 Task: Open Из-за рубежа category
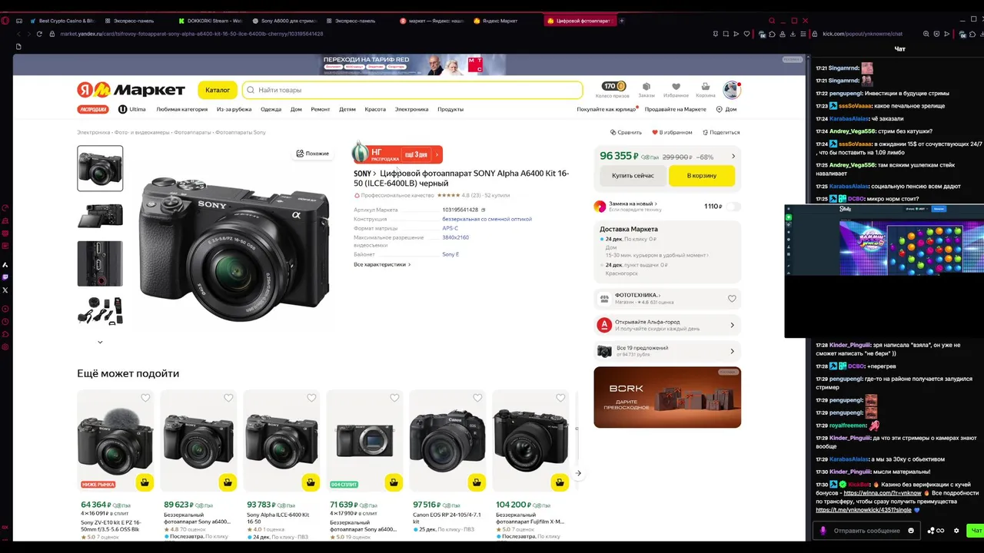pyautogui.click(x=234, y=109)
